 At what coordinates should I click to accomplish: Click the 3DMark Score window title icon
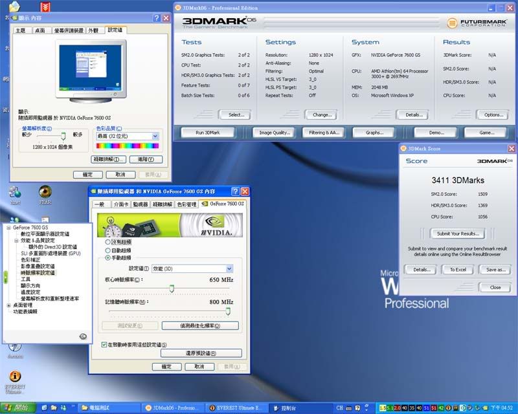coord(403,149)
